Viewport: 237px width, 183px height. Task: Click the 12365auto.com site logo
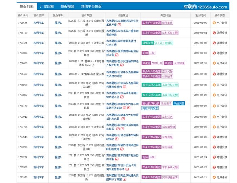(x=205, y=7)
